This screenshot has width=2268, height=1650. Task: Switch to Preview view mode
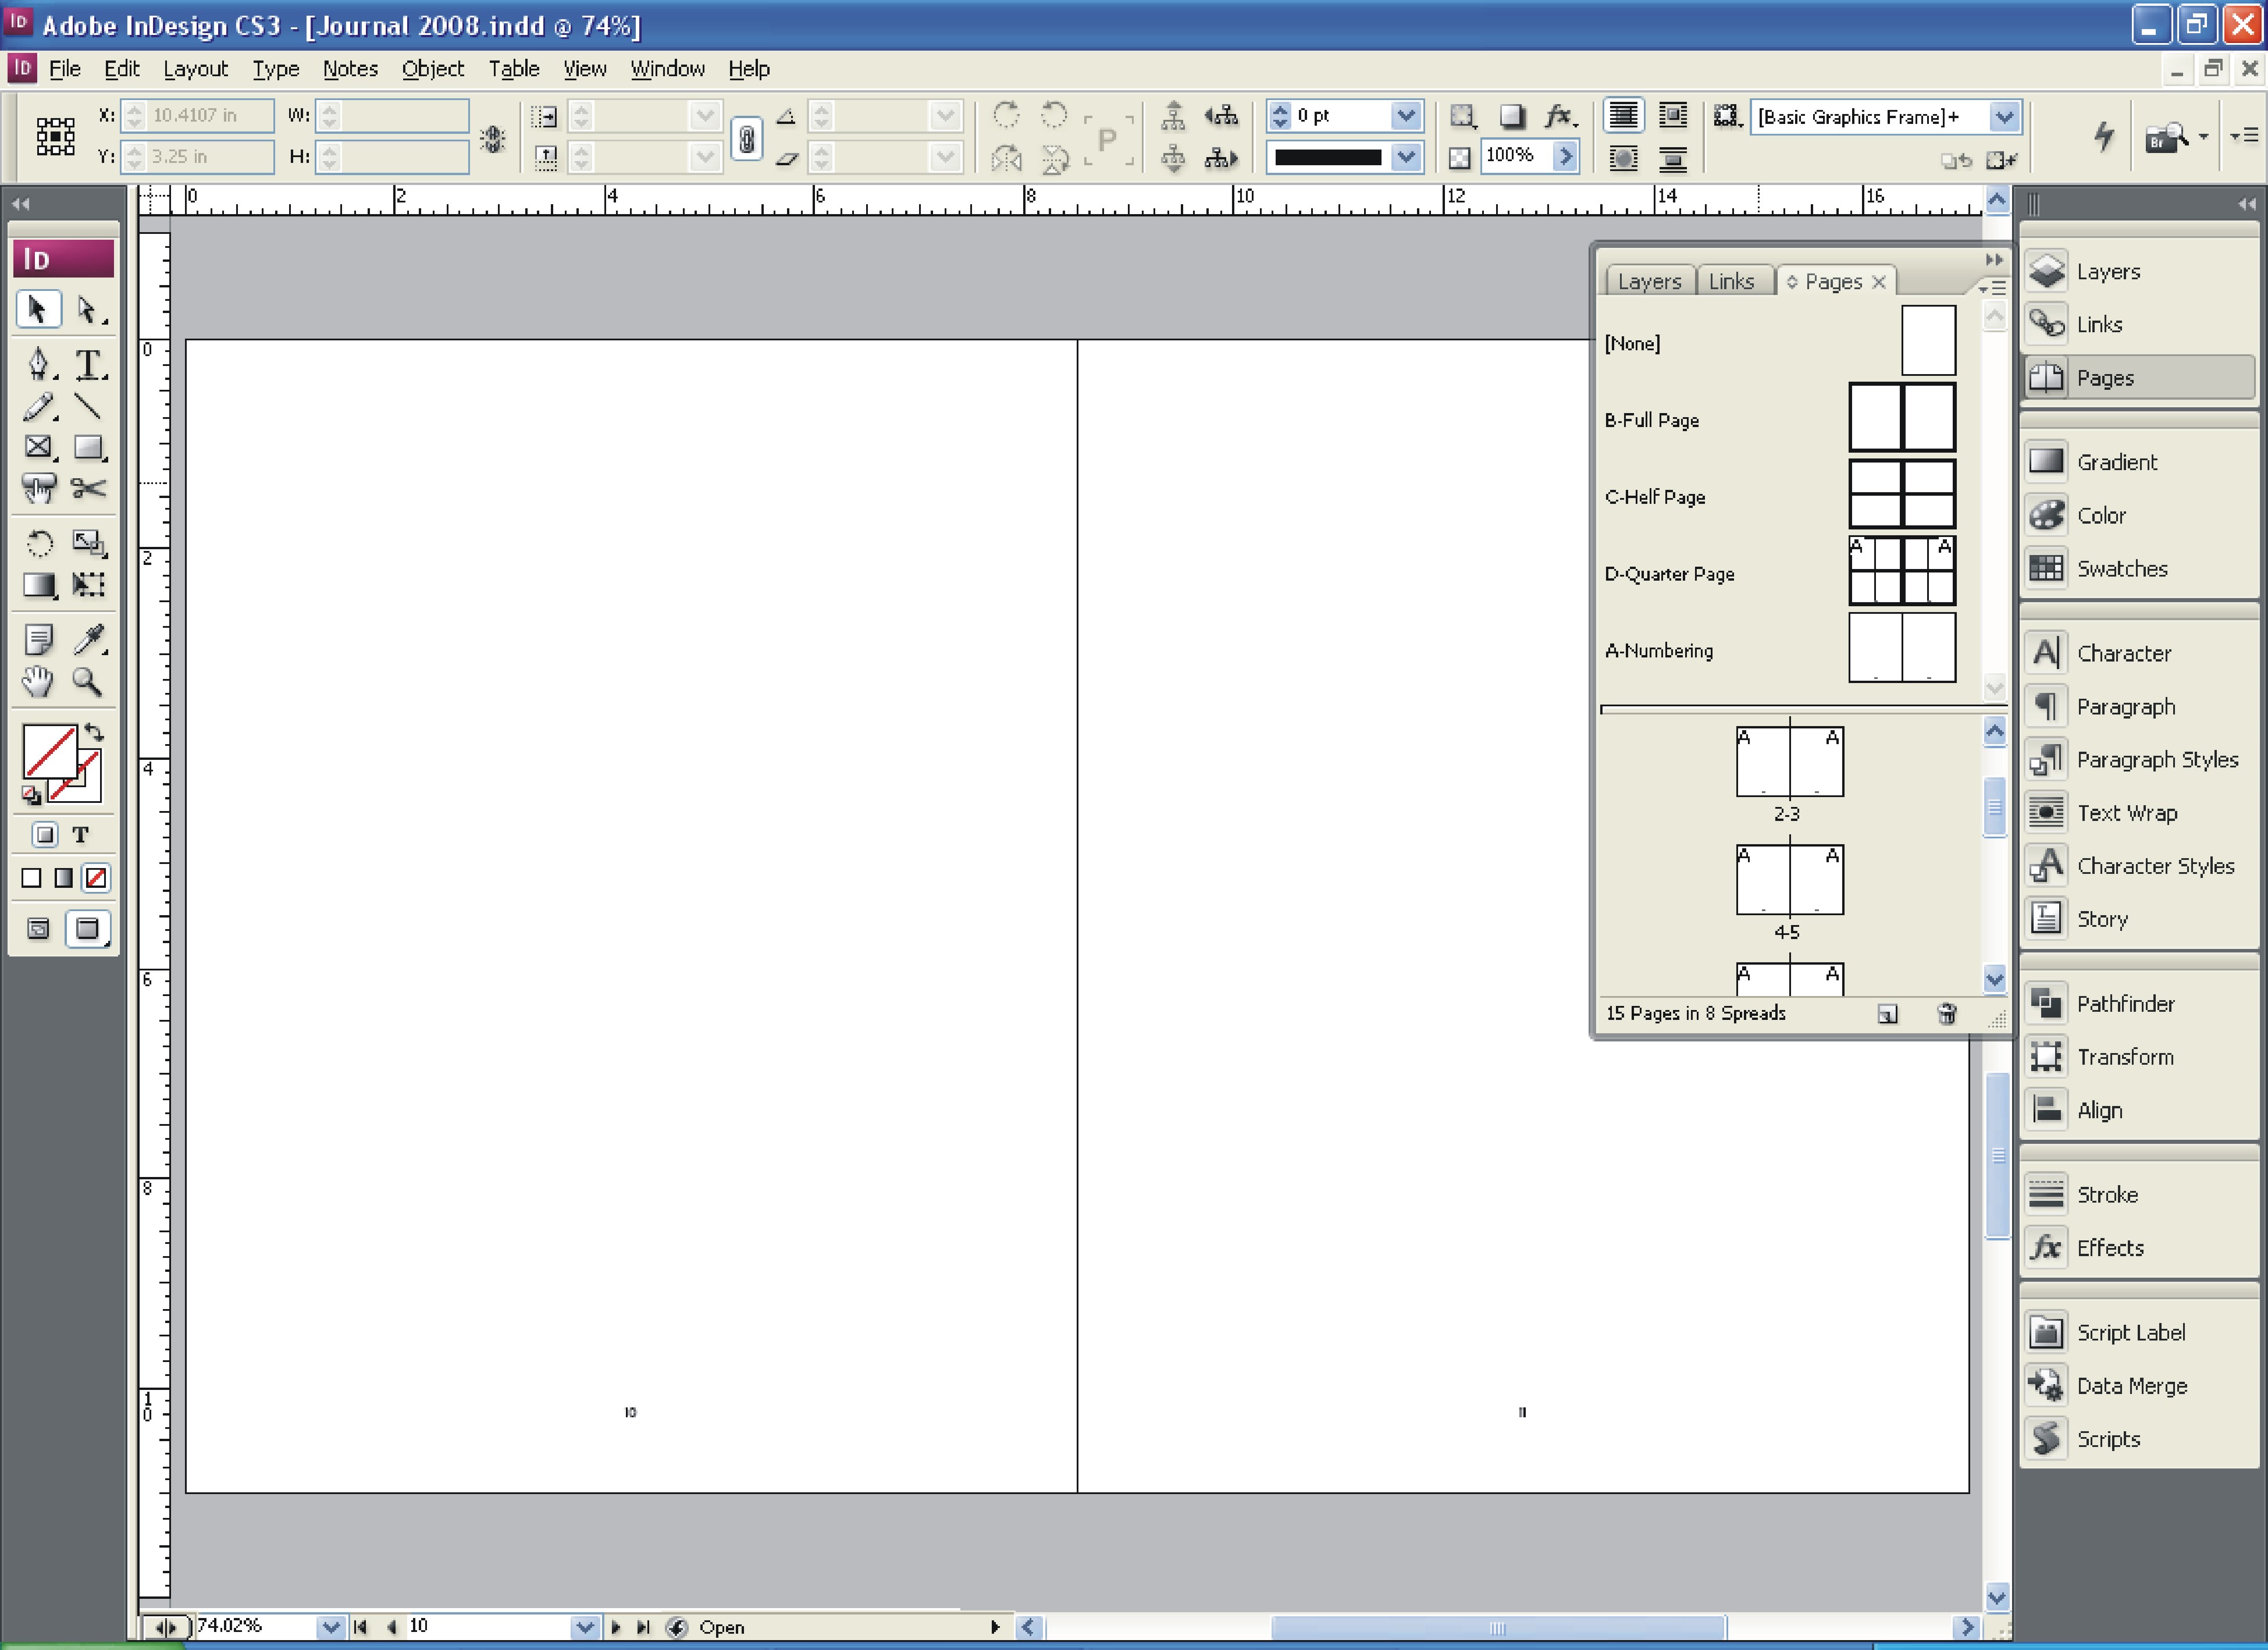coord(88,929)
